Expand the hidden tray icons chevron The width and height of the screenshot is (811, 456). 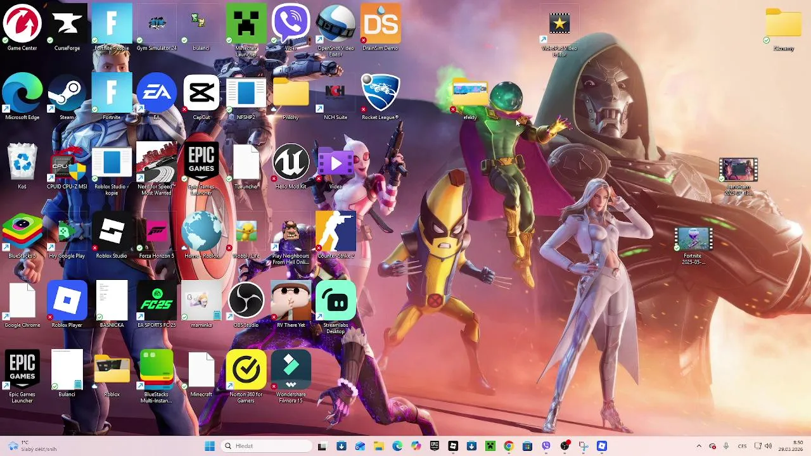click(699, 446)
